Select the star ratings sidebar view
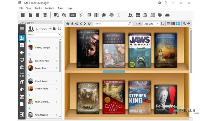 pyautogui.click(x=22, y=89)
